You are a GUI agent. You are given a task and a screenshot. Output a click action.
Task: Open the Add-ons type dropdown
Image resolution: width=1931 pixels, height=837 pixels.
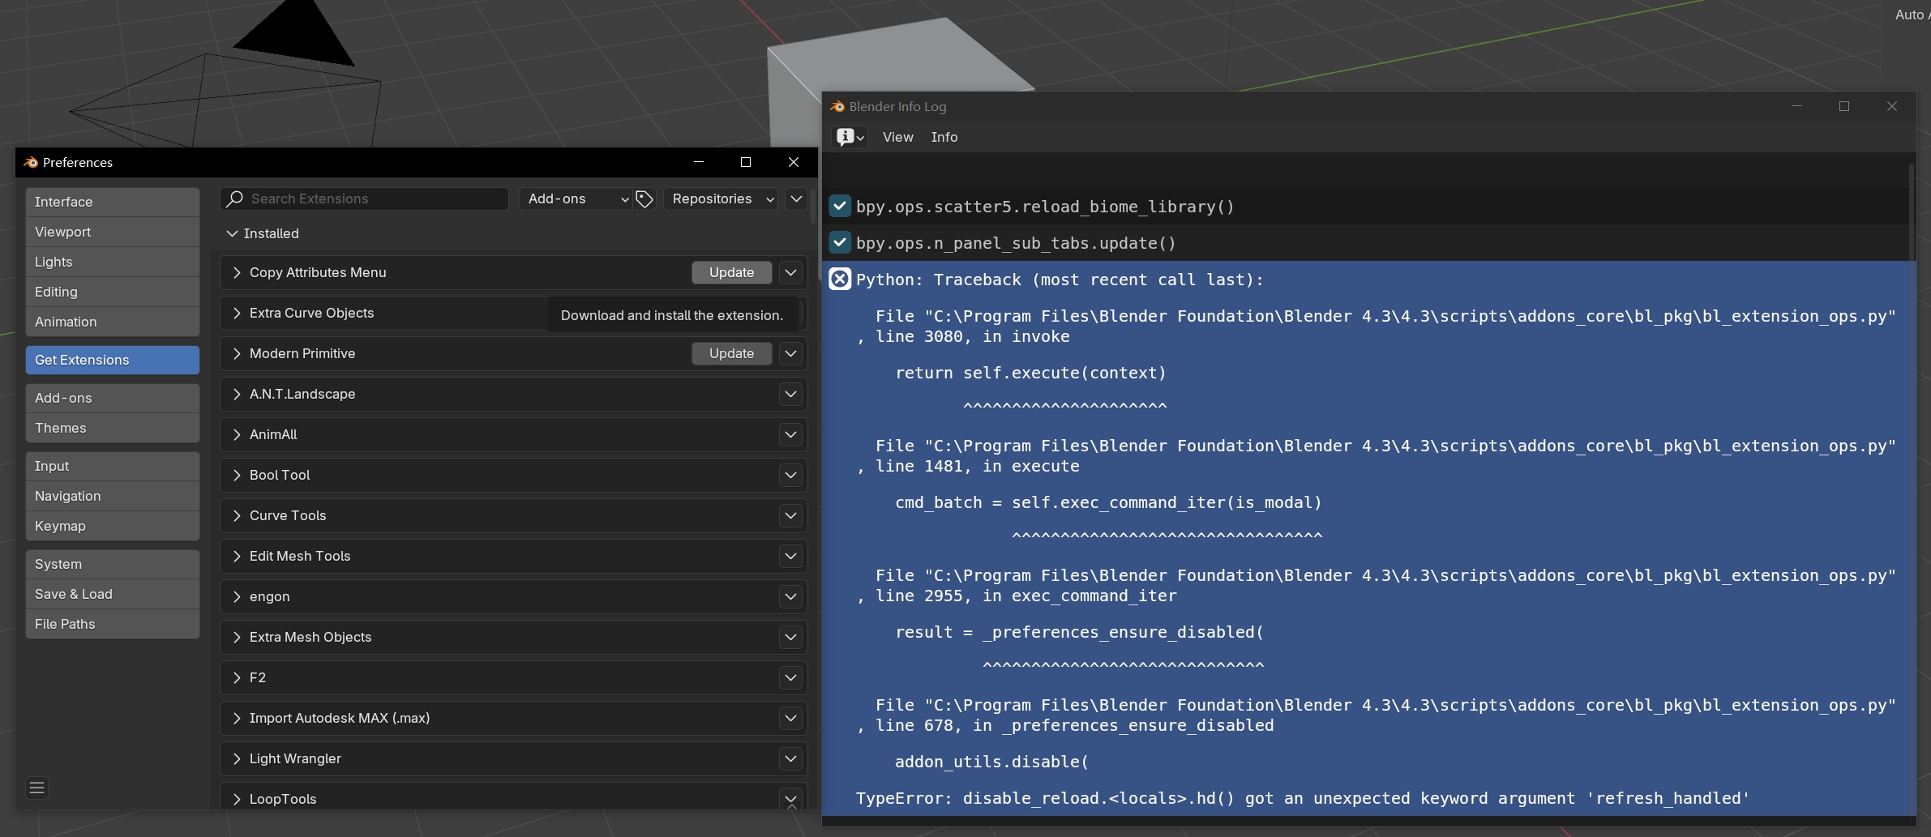(x=575, y=199)
